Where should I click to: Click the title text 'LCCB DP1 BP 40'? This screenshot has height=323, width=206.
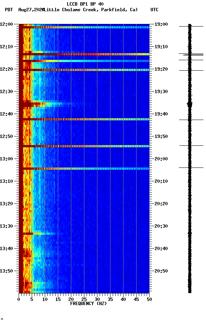85,4
